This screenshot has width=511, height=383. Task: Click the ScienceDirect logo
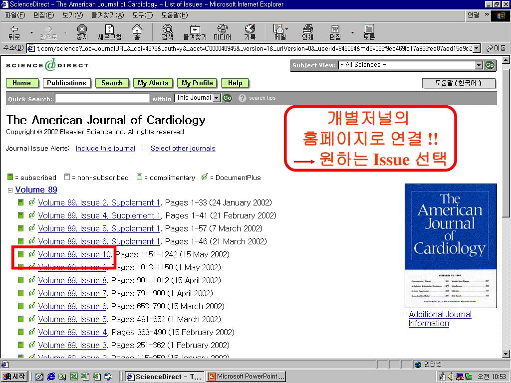tap(47, 65)
